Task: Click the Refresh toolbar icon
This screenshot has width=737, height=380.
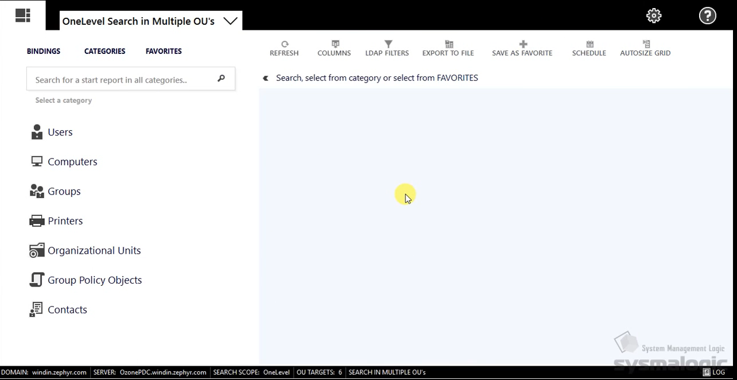Action: [285, 44]
